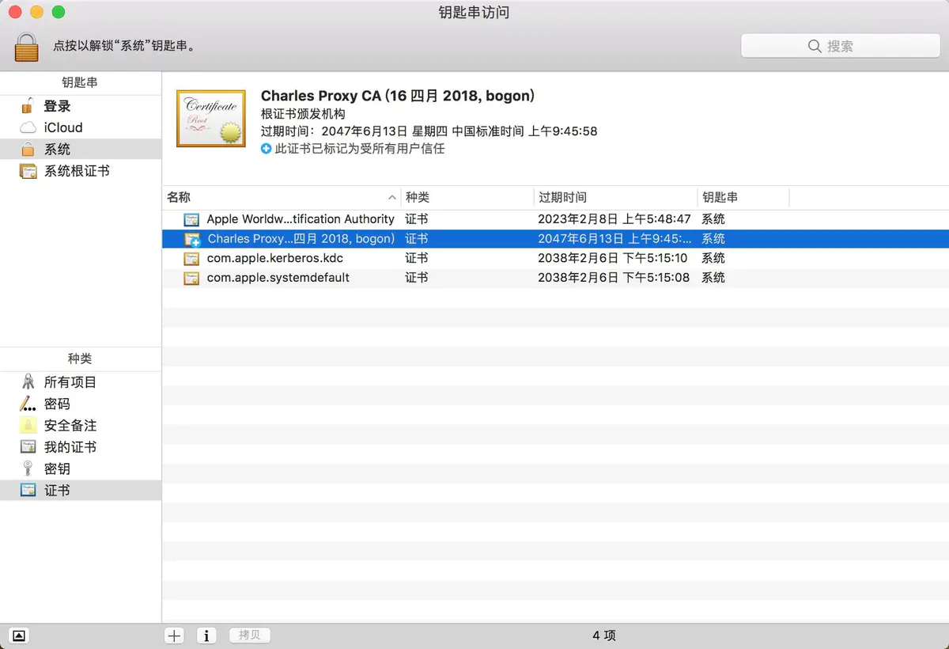Click com.apple.systemdefault certificate icon
949x649 pixels.
191,278
